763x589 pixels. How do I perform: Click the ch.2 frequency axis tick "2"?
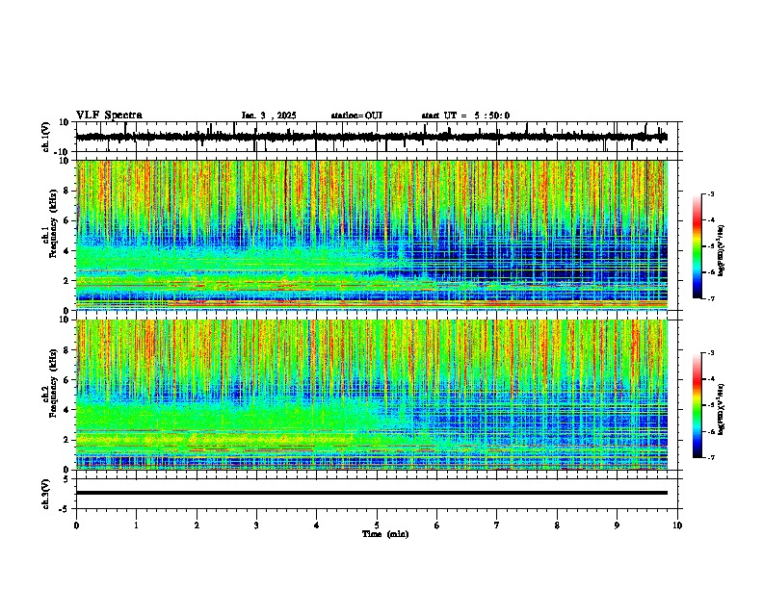pyautogui.click(x=66, y=440)
